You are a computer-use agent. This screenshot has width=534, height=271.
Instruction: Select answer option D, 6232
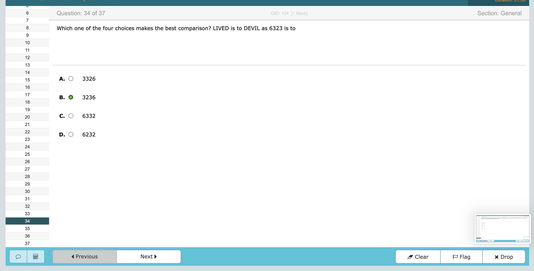71,134
